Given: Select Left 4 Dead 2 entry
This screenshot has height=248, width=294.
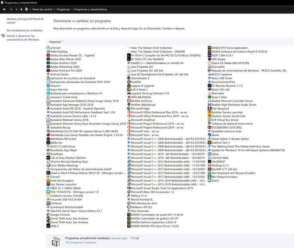Looking at the screenshot, I should tap(137, 90).
